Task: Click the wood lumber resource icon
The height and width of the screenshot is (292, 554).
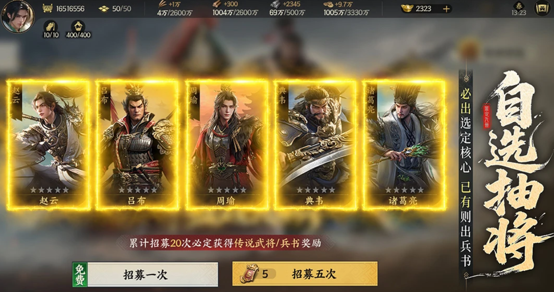Action: point(217,4)
